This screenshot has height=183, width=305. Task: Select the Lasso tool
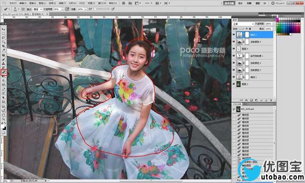point(3,38)
